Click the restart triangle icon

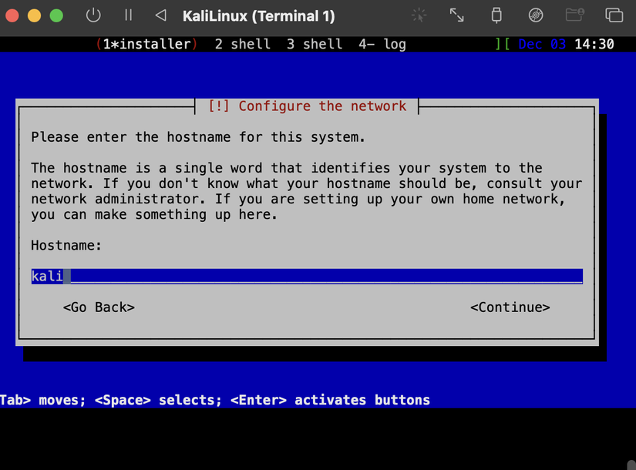click(161, 15)
